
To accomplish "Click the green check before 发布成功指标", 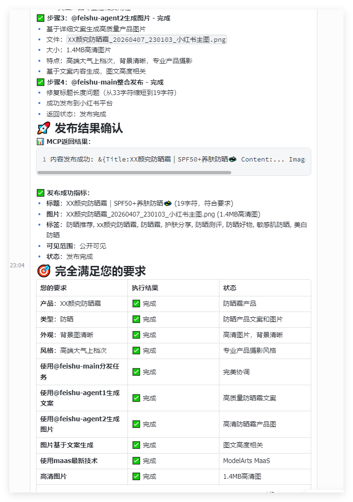I will point(41,193).
